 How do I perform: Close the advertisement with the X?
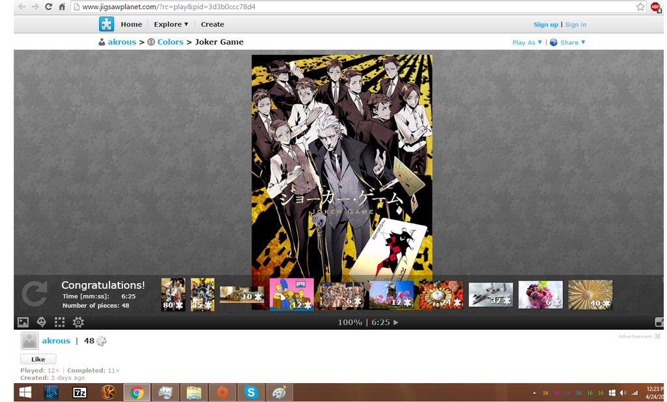[658, 336]
